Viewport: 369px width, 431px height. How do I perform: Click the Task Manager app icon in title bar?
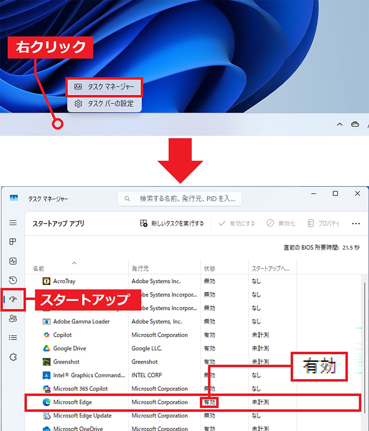pos(14,198)
